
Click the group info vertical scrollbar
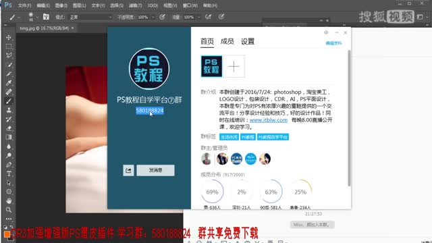(349, 118)
